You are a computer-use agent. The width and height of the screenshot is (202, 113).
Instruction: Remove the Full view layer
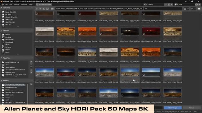click(x=199, y=4)
